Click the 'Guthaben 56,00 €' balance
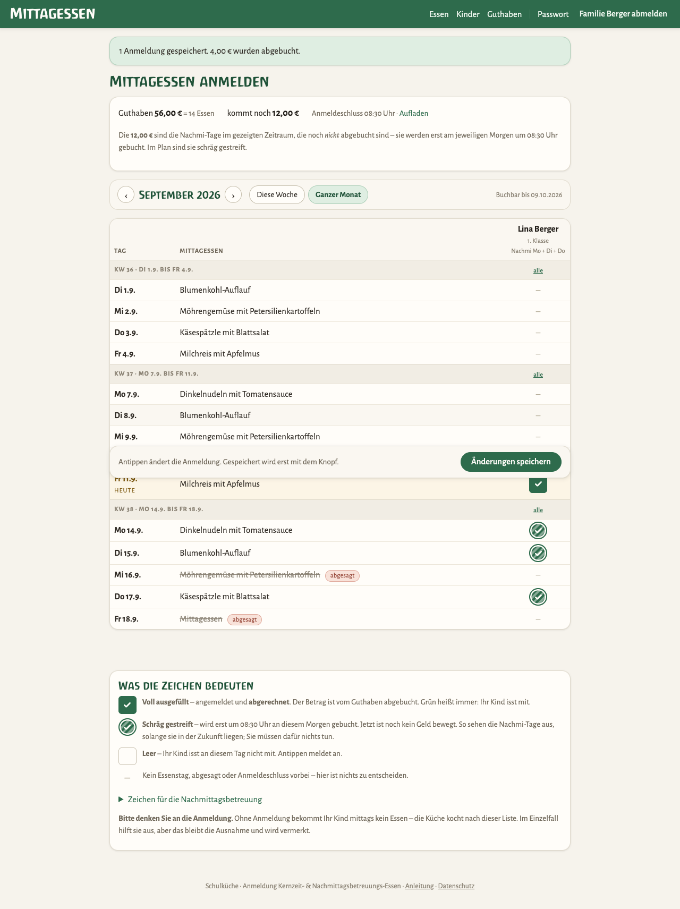The width and height of the screenshot is (680, 909). tap(150, 113)
